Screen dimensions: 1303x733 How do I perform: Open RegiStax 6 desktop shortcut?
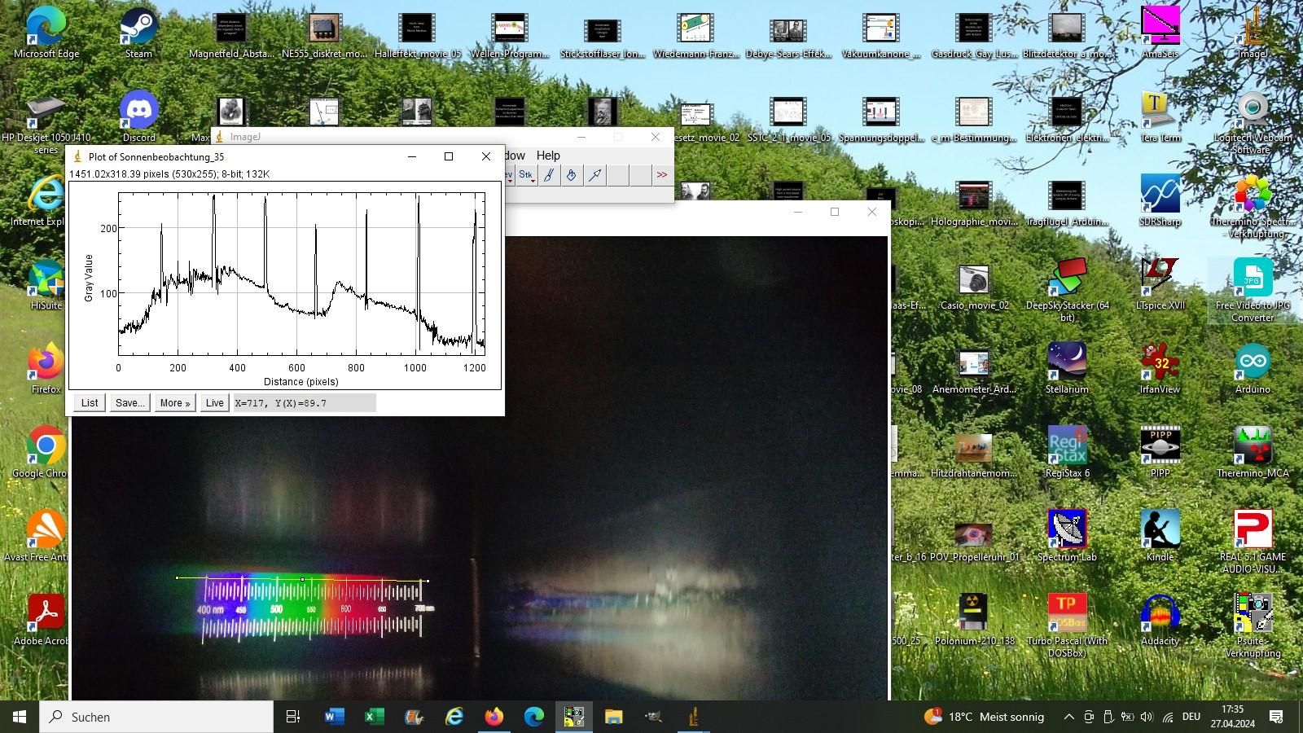point(1067,452)
